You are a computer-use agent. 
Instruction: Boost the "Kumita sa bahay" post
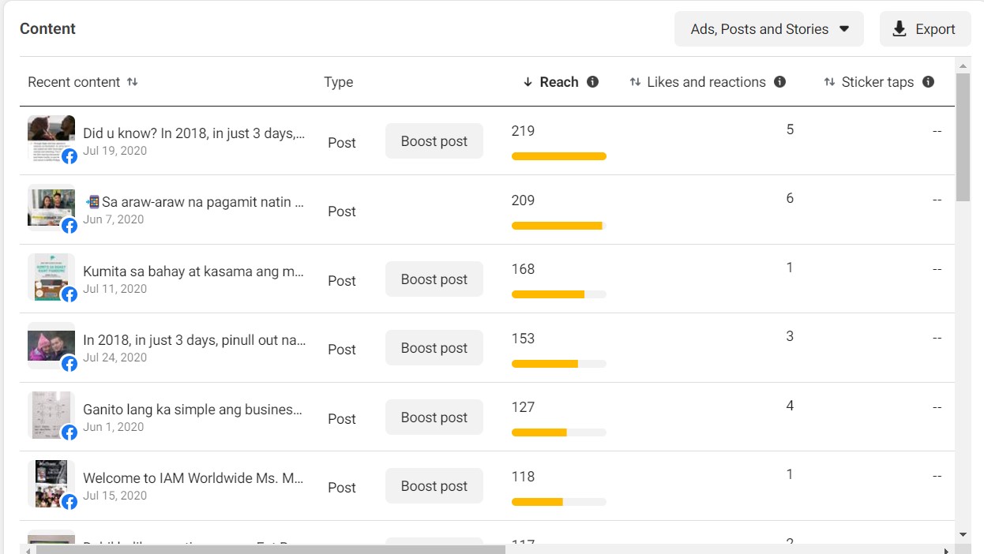click(x=434, y=279)
